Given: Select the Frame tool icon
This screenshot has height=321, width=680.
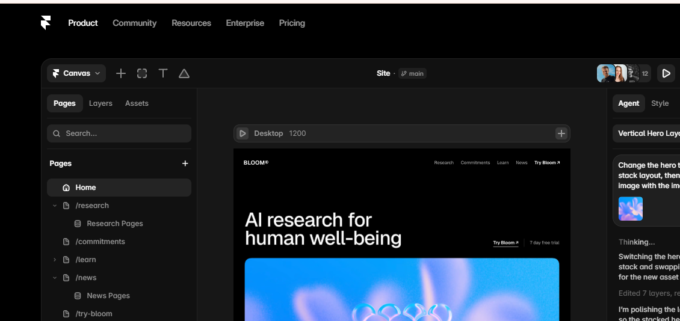Looking at the screenshot, I should tap(142, 74).
